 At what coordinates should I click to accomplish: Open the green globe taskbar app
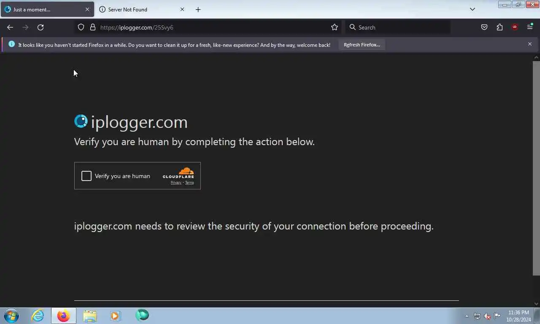[142, 315]
